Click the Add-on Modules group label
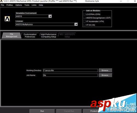This screenshot has height=113, width=137. coord(93,11)
